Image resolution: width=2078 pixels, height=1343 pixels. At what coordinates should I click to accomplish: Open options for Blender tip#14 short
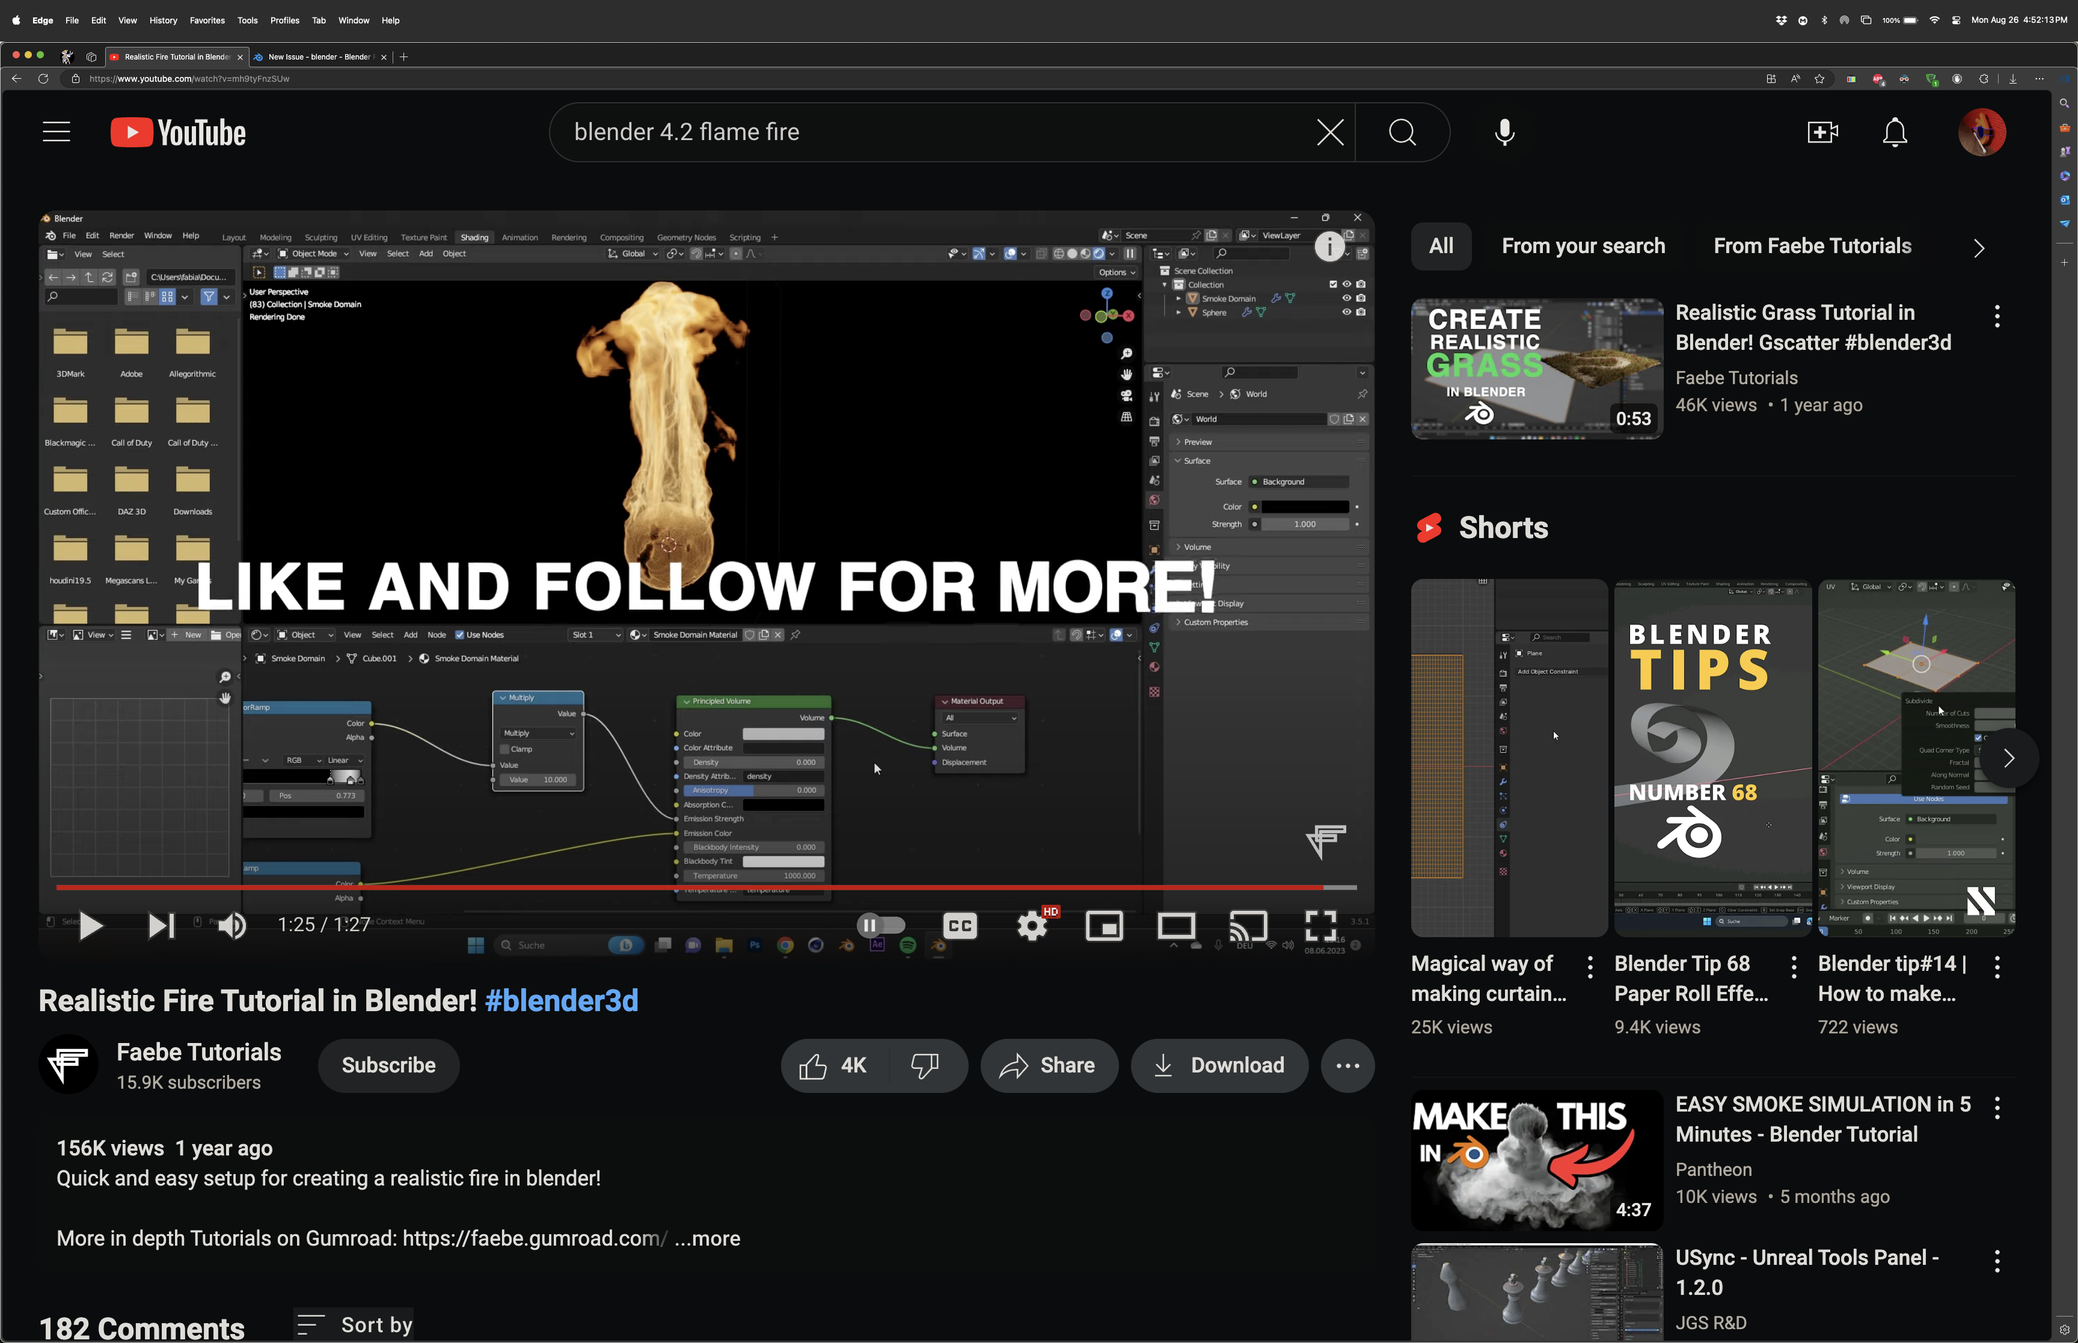(1997, 966)
